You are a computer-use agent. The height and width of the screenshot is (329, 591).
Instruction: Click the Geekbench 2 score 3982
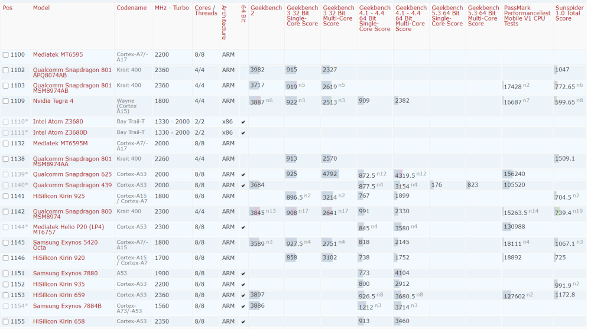click(x=258, y=70)
